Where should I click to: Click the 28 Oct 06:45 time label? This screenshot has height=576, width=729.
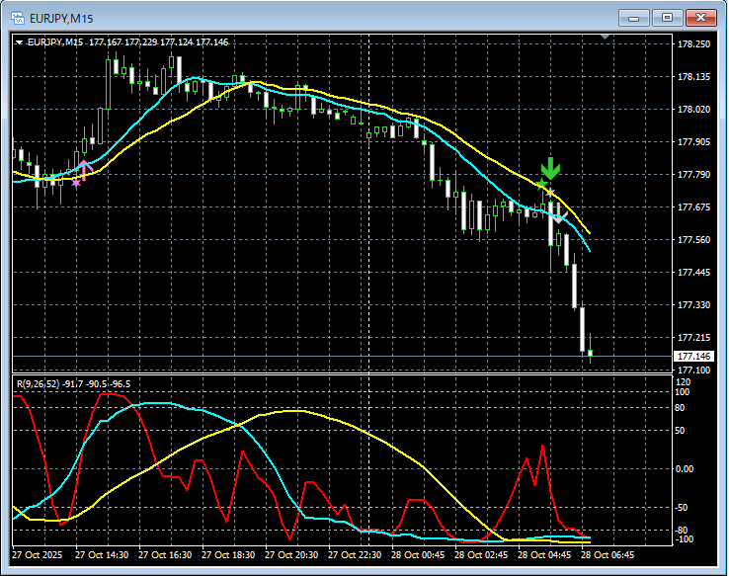pyautogui.click(x=607, y=555)
